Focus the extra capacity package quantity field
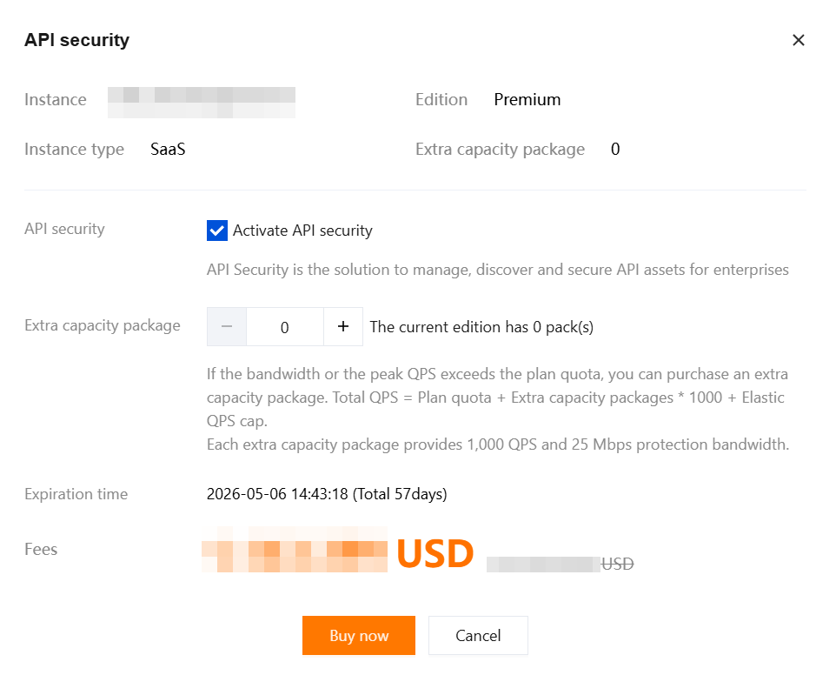This screenshot has height=675, width=836. coord(285,327)
